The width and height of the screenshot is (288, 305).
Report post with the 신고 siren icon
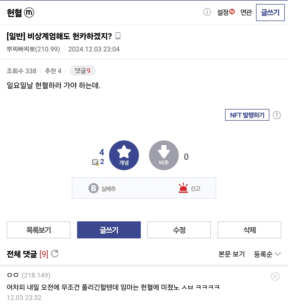[x=183, y=188]
